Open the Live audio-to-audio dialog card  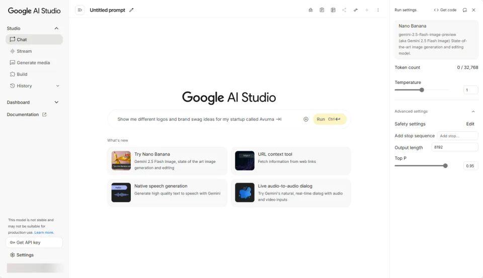click(291, 193)
